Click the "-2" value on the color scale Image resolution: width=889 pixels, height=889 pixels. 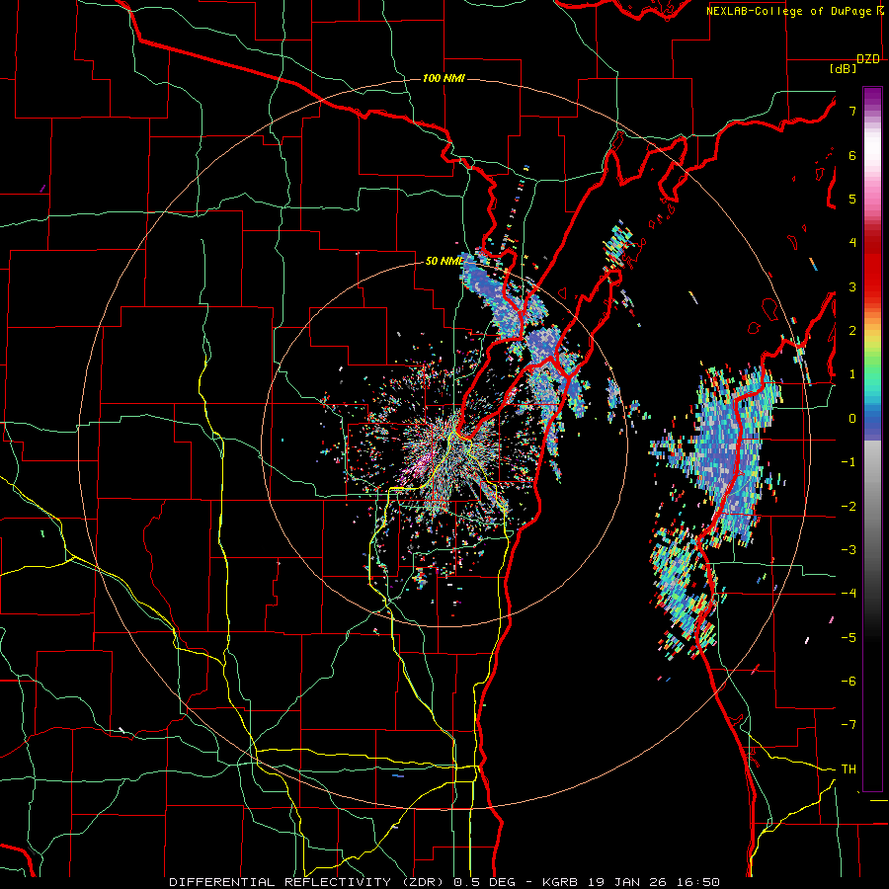(849, 507)
